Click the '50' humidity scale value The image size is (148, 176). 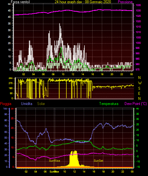(x=6, y=138)
